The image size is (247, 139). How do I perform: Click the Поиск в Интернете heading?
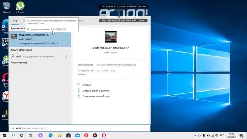pyautogui.click(x=22, y=50)
